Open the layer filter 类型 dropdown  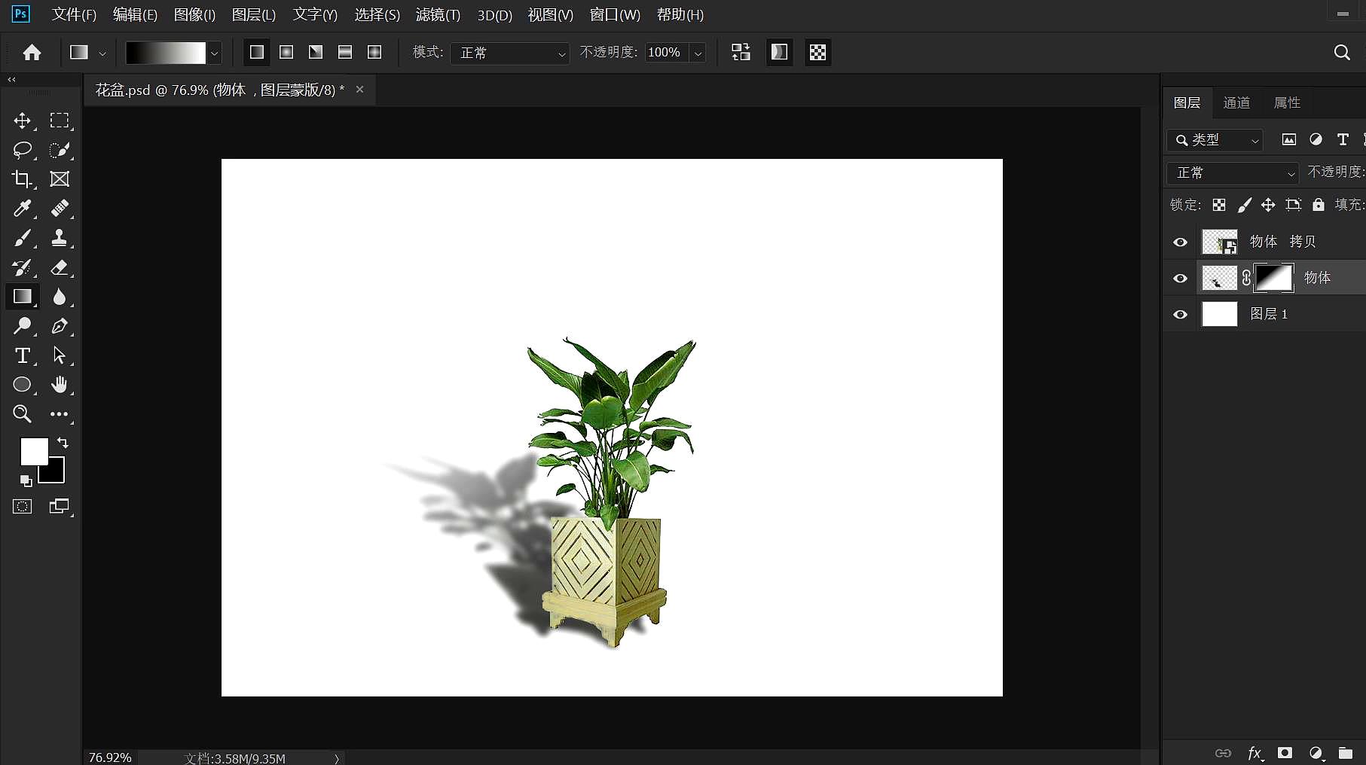coord(1215,140)
